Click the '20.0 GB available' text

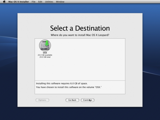(45, 55)
